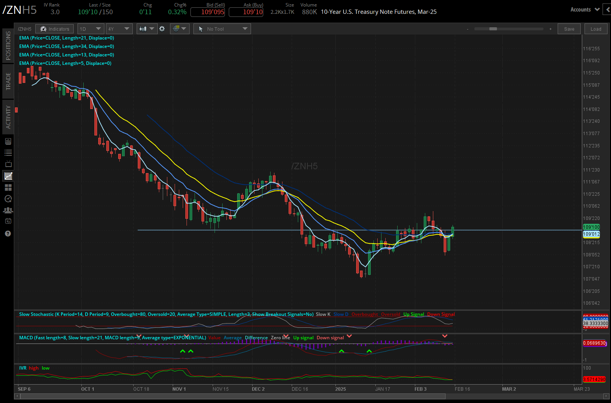Open the help question mark icon

(8, 233)
